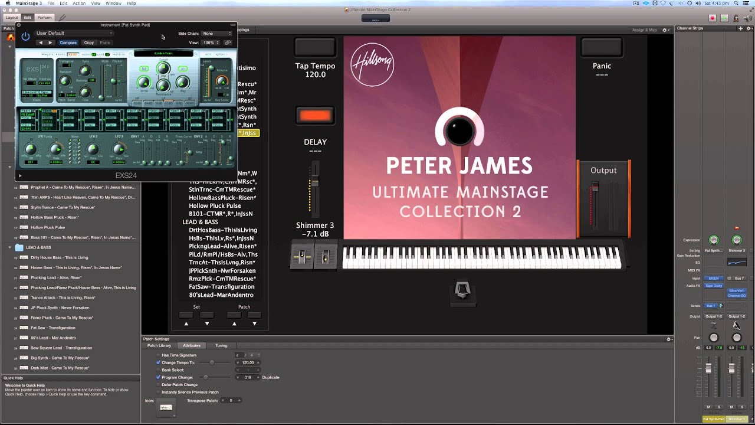Go to previous plugin preset arrow
The image size is (755, 425).
(x=40, y=42)
